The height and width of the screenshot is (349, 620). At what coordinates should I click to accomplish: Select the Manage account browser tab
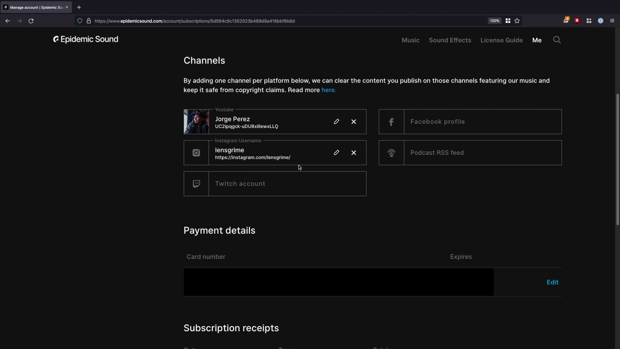click(x=36, y=7)
